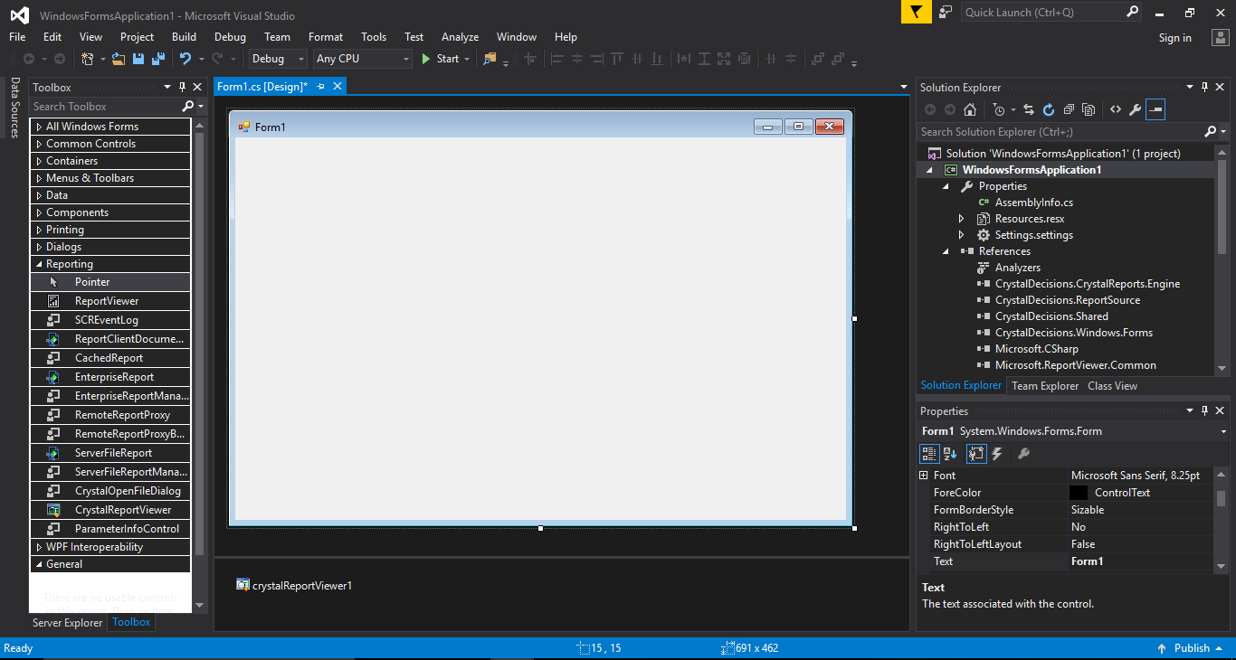Click the Save All toolbar icon

pos(158,59)
